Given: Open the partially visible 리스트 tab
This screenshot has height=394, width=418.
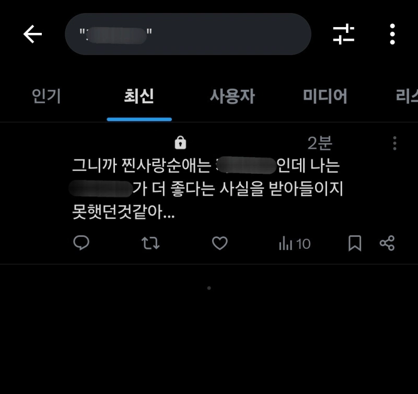Looking at the screenshot, I should tap(407, 96).
